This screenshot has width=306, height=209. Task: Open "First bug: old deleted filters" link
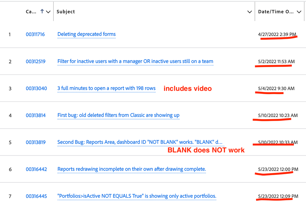119,116
